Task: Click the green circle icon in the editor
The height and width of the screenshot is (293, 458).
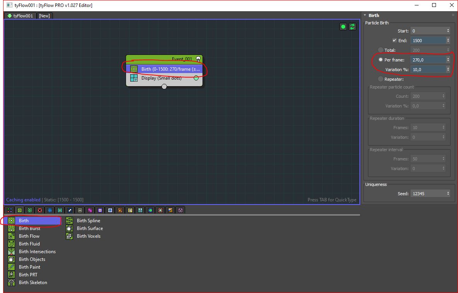Action: click(343, 27)
